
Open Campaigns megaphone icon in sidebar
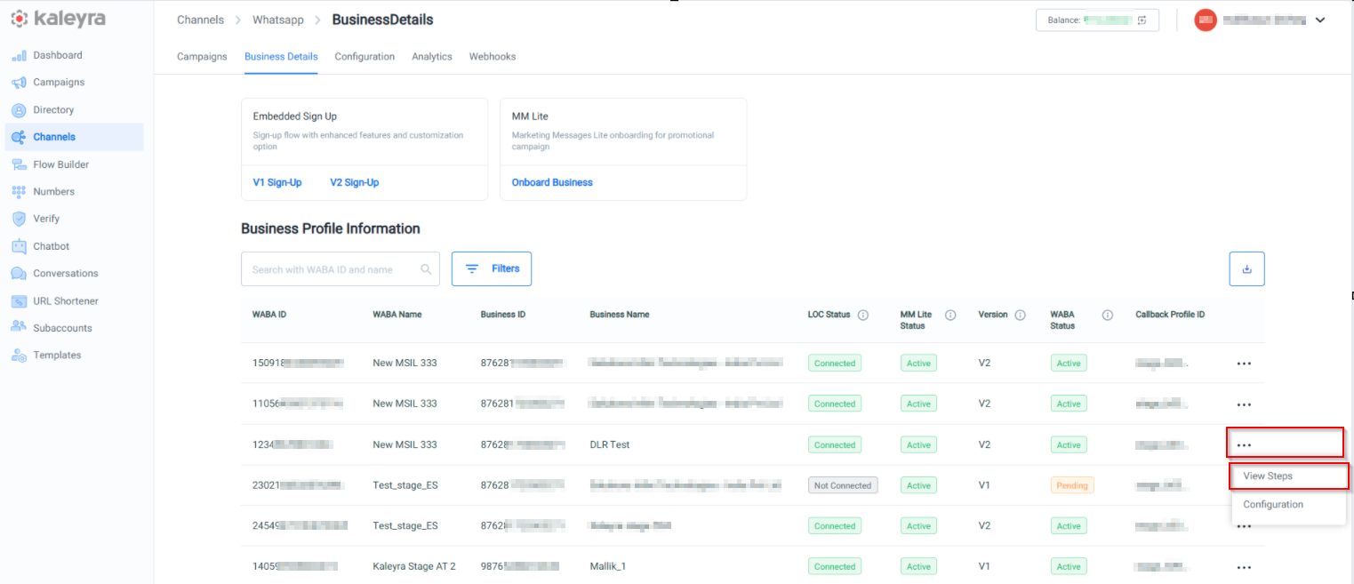[19, 83]
